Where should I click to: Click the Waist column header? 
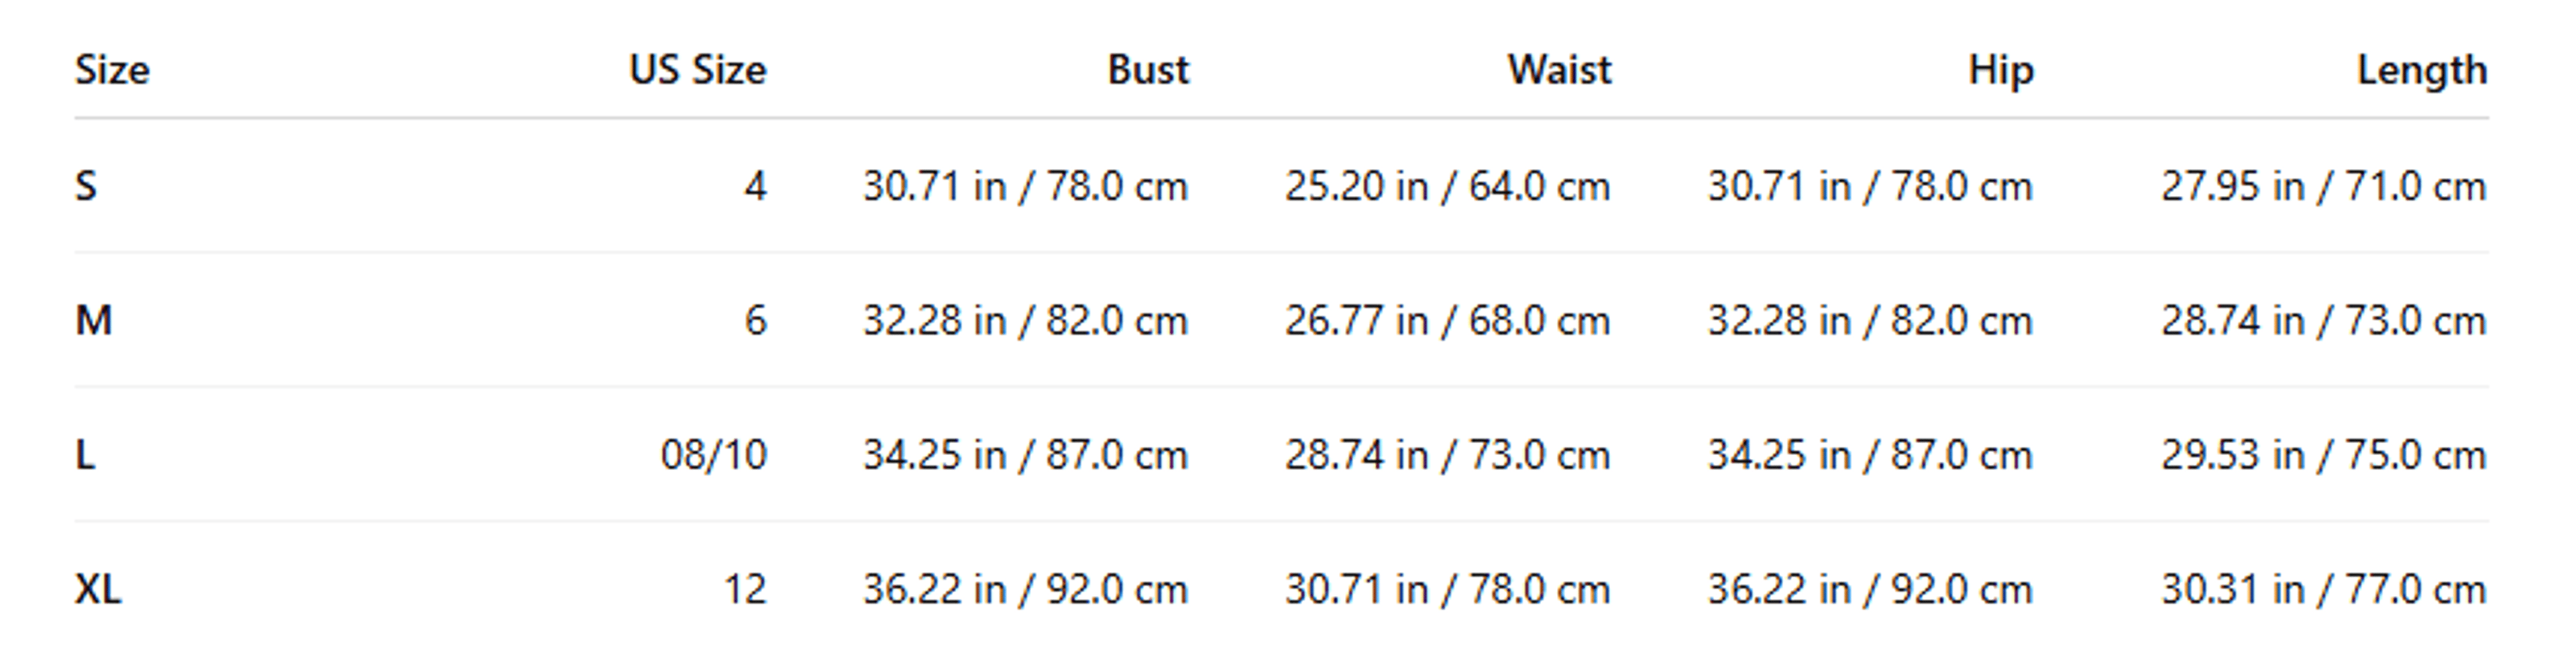1560,70
